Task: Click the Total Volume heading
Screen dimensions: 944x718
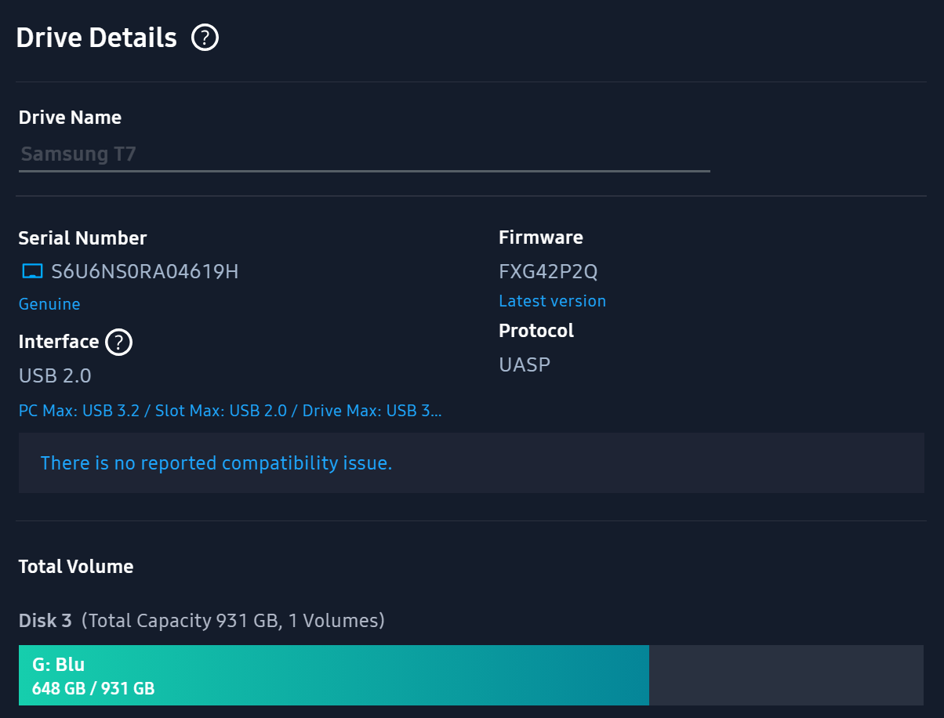Action: point(76,567)
